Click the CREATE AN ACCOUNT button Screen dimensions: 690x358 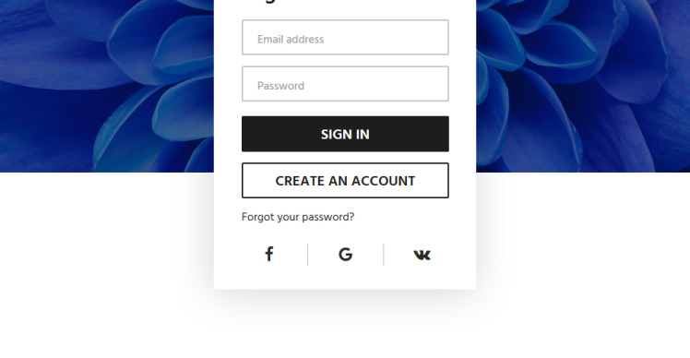click(x=345, y=181)
